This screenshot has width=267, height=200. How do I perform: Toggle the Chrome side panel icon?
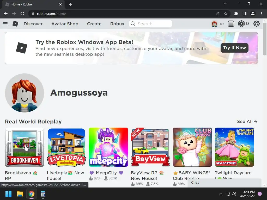[245, 14]
